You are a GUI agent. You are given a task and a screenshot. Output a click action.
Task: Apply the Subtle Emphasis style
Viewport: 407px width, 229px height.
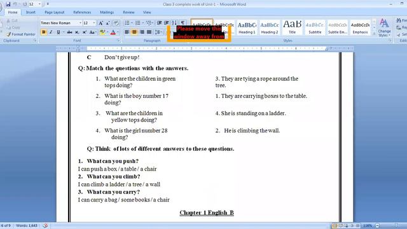(x=338, y=27)
